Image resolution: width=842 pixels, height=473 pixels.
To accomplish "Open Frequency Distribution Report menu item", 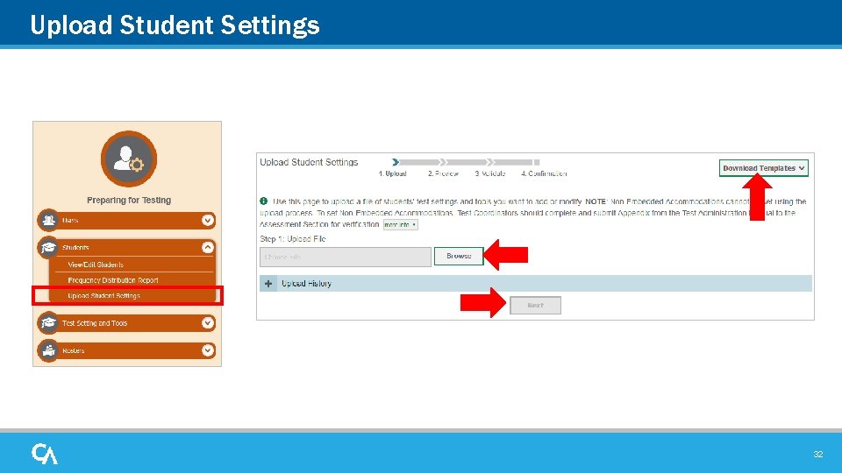I will pos(113,280).
